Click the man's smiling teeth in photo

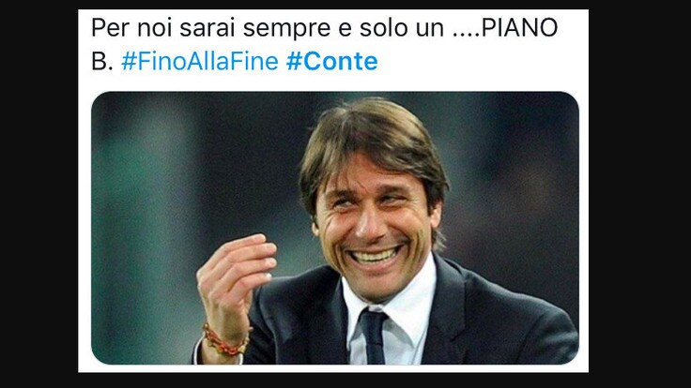(375, 255)
